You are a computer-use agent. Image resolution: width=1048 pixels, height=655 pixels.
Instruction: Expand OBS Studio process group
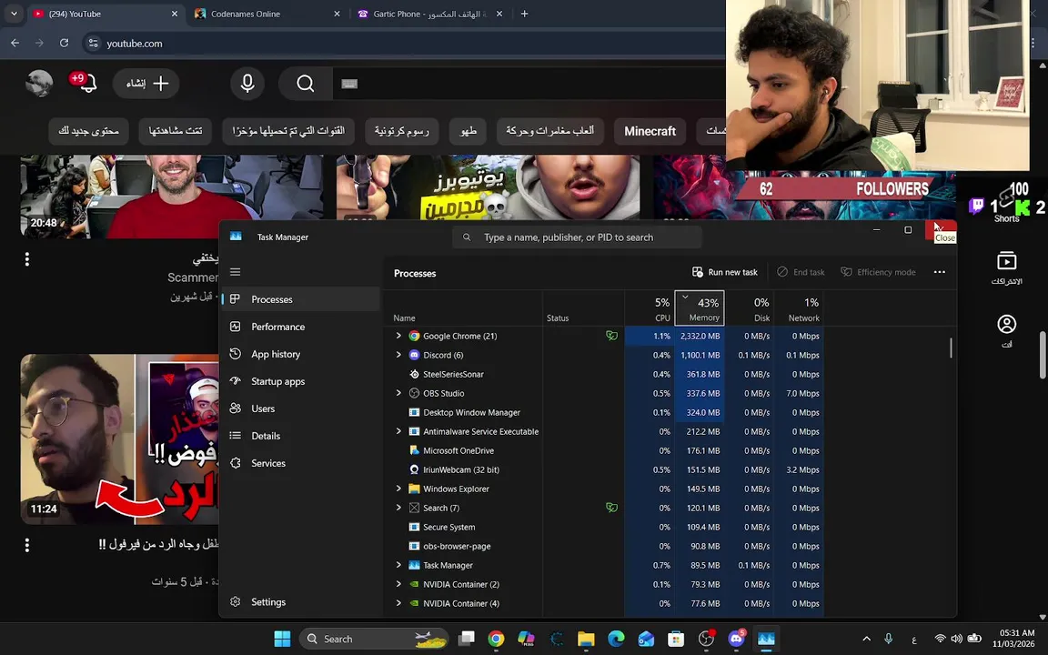[399, 393]
